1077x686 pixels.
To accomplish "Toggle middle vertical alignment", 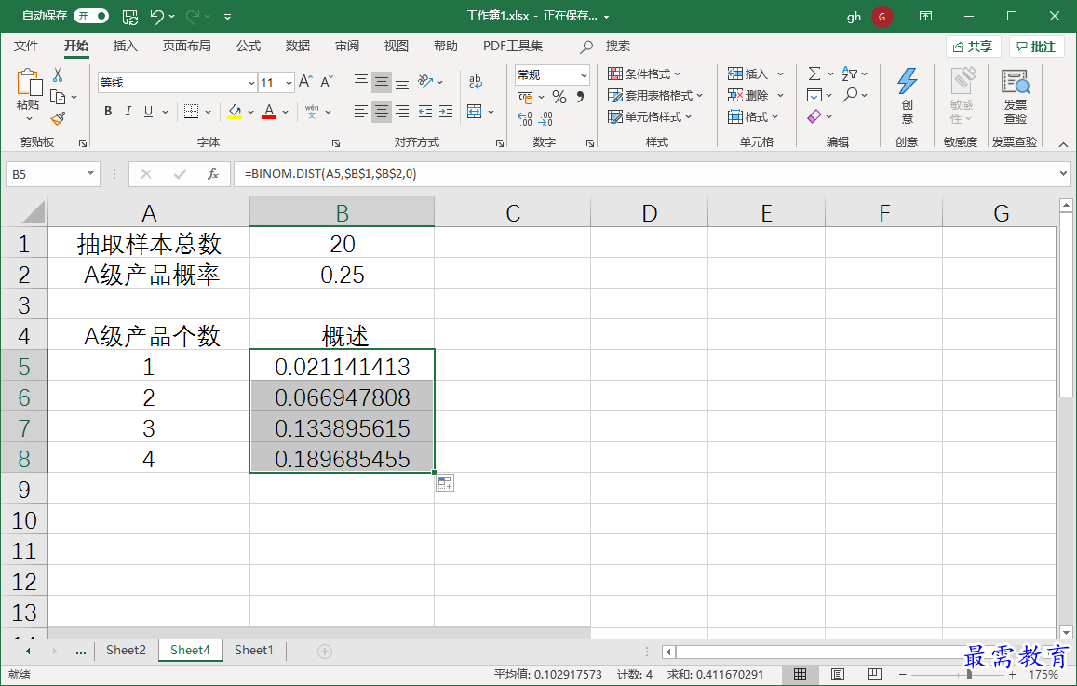I will (382, 83).
